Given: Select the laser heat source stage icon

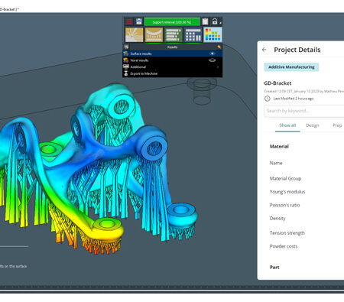Looking at the screenshot, I should pyautogui.click(x=134, y=34).
